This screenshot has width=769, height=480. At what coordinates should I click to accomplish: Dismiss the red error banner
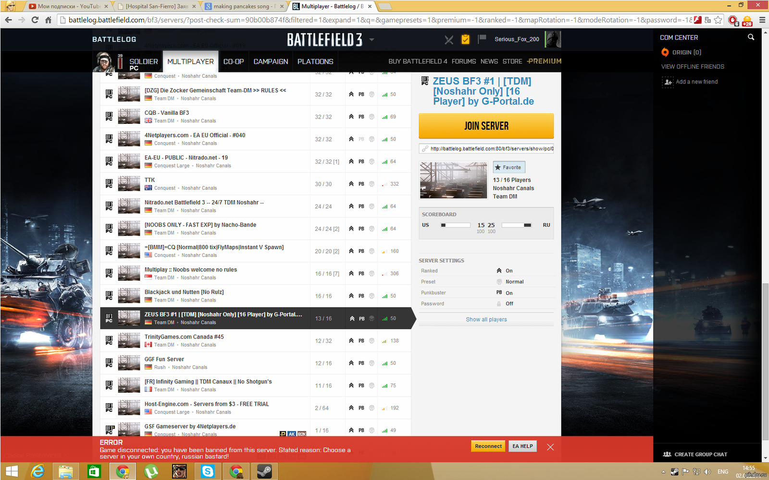click(550, 447)
